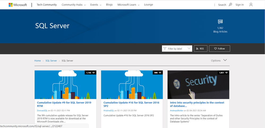Click the Home breadcrumb link
This screenshot has height=128, width=265.
pyautogui.click(x=37, y=61)
